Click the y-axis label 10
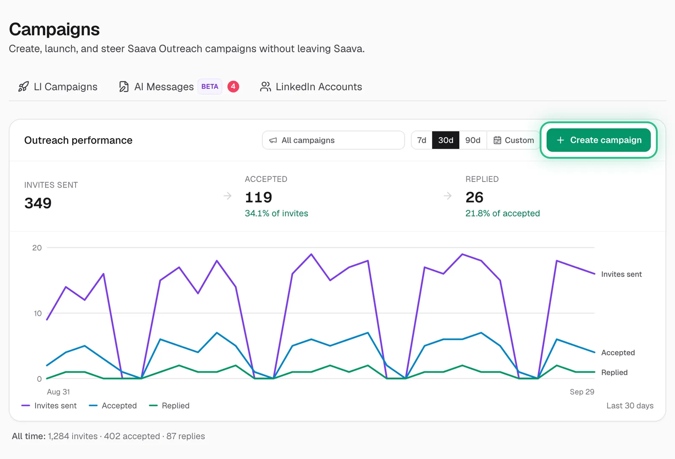The height and width of the screenshot is (459, 675). click(38, 314)
